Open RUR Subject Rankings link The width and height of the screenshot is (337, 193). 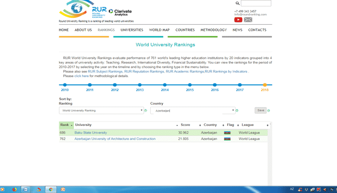point(105,71)
